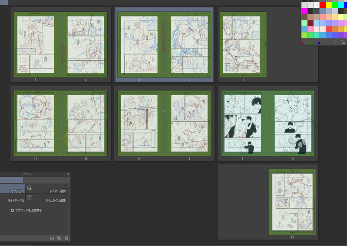This screenshot has width=347, height=246.
Task: Close the page manager tab with X
Action: pos(5,3)
